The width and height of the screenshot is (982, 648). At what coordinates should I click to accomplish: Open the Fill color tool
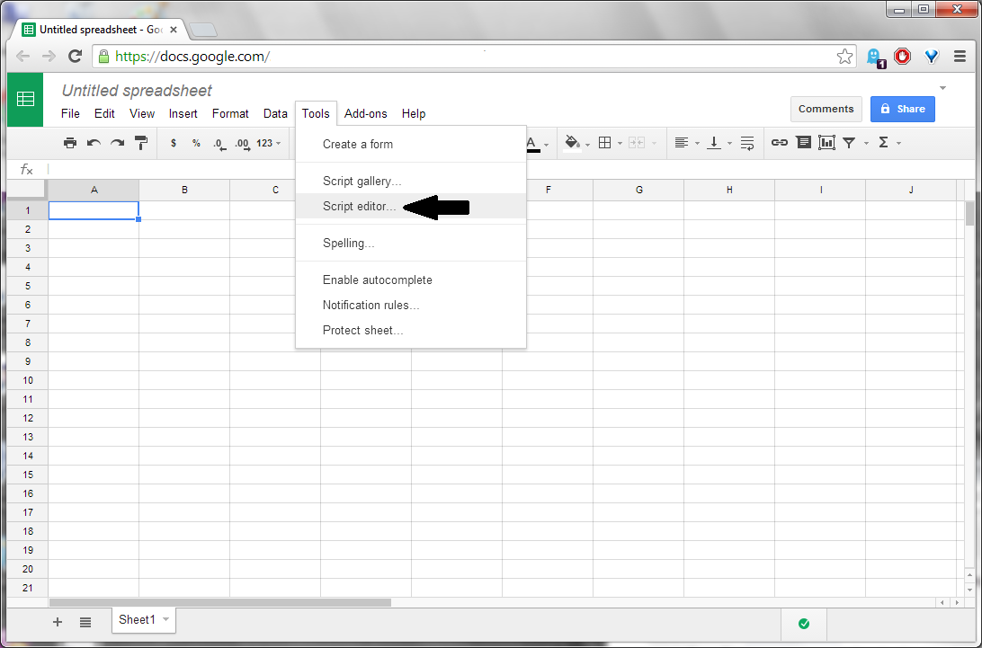574,142
